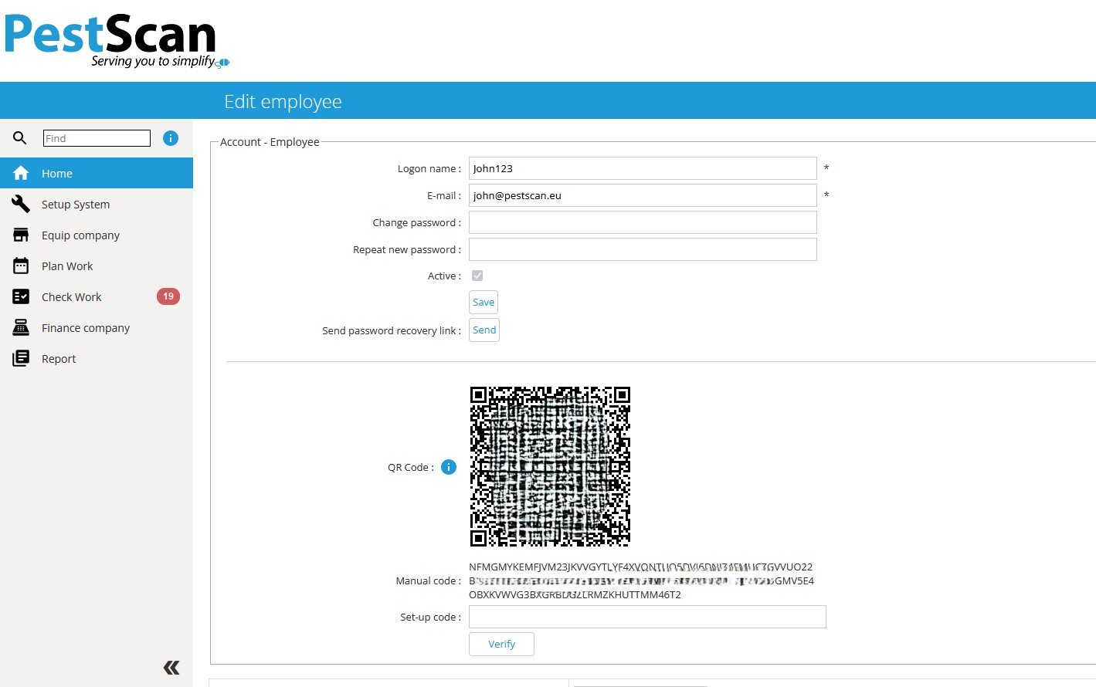
Task: Click the Change password field
Action: pos(643,222)
